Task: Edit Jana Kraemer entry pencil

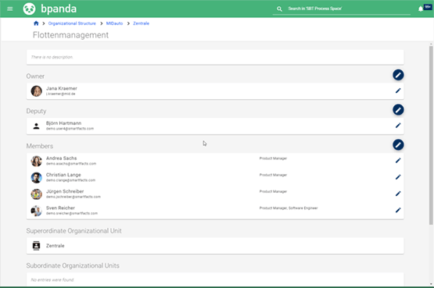Action: [x=398, y=91]
